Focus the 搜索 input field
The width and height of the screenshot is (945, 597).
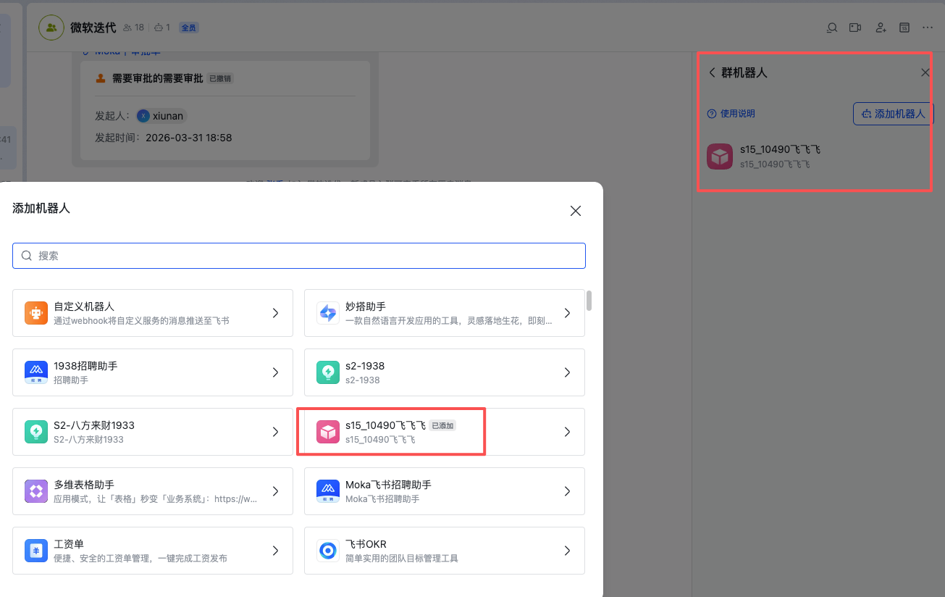(x=299, y=256)
